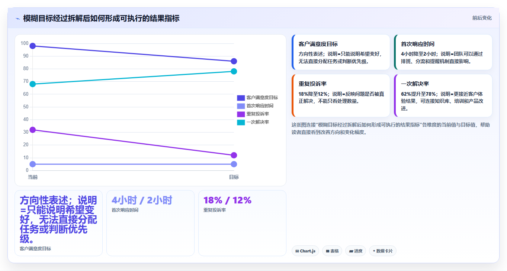Open the info card reading 62%提升至78%
This screenshot has height=271, width=507.
coord(443,96)
